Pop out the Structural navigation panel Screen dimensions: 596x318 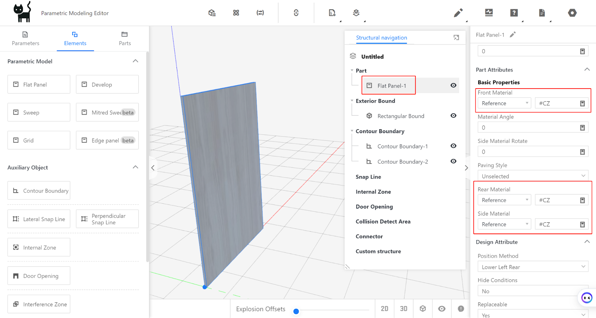456,38
